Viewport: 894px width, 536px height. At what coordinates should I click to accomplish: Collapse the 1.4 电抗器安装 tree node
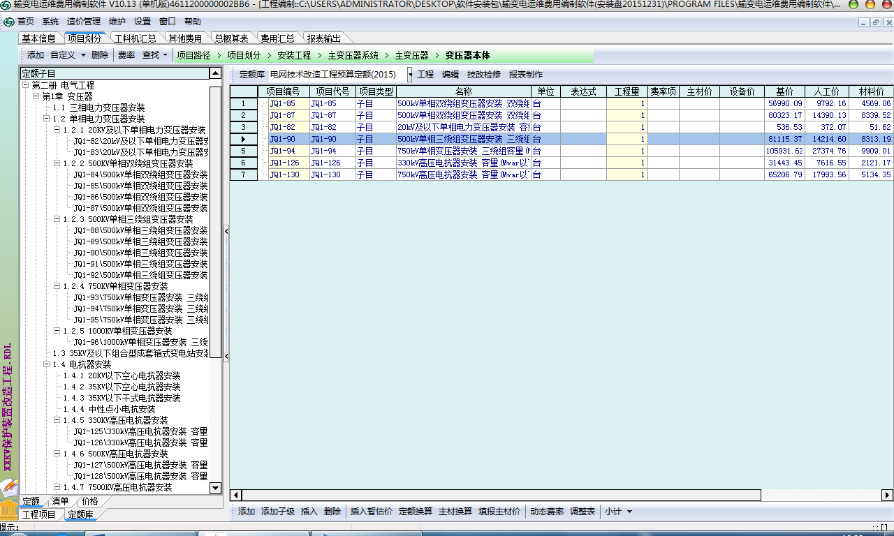pyautogui.click(x=45, y=364)
